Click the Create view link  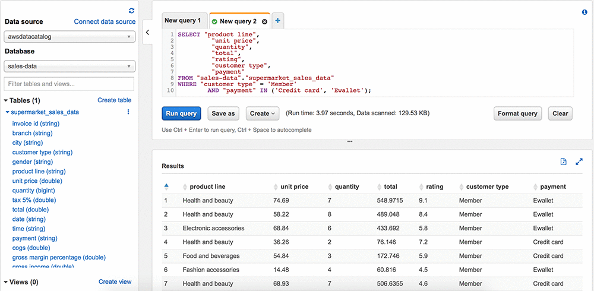click(x=115, y=281)
